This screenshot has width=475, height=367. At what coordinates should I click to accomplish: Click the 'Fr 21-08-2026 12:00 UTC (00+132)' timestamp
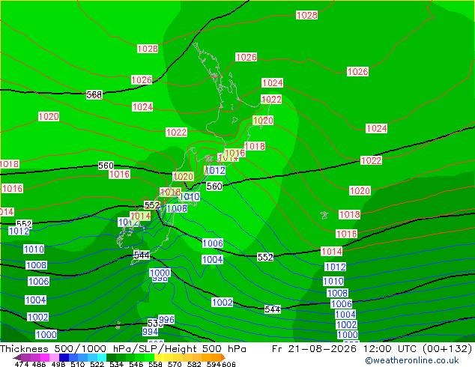click(372, 349)
